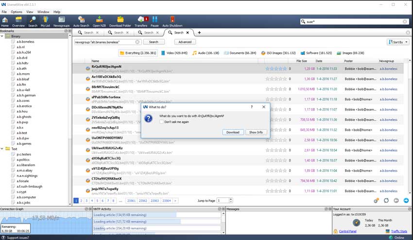Image resolution: width=413 pixels, height=240 pixels.
Task: Click the a.b.boneless link in the 88rMf7EnvuimckC row
Action: pos(388,89)
